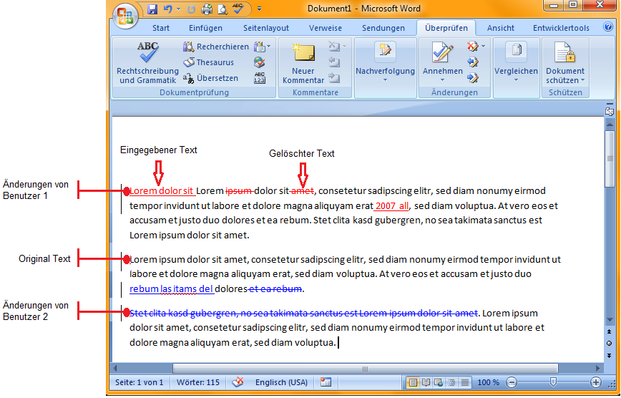This screenshot has height=398, width=621.
Task: Click the horizontal scrollbar thumb
Action: coord(365,369)
